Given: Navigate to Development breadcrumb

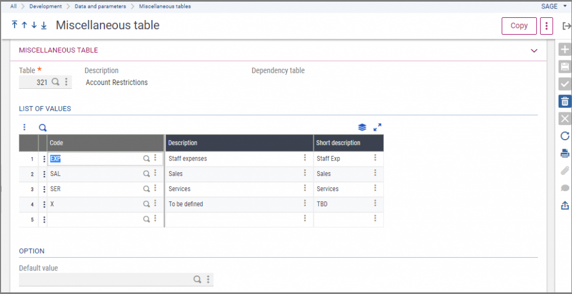Looking at the screenshot, I should 46,6.
